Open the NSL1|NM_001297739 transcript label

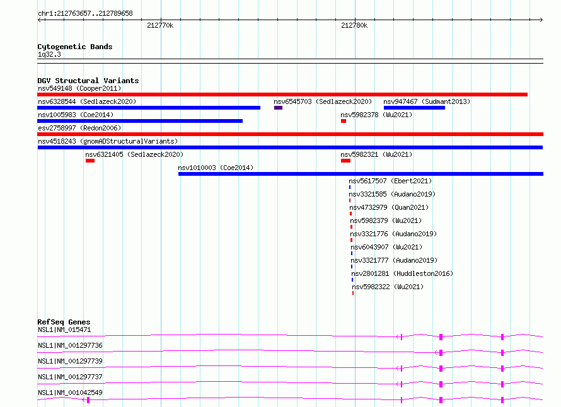(70, 361)
